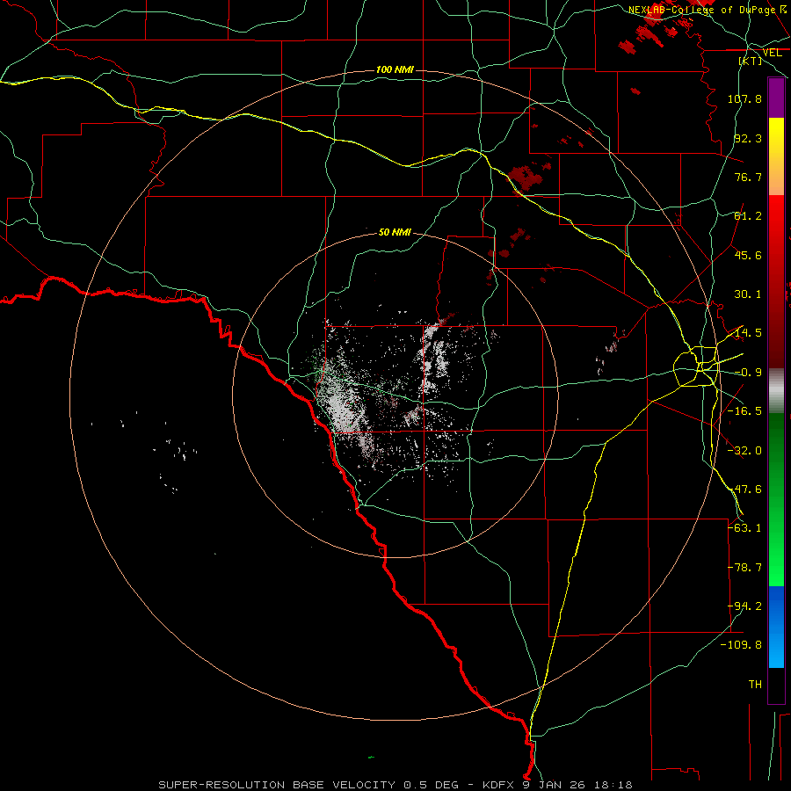Pick the yellow-orange segment of the velocity scale
Screen dimensions: 791x791
point(776,156)
